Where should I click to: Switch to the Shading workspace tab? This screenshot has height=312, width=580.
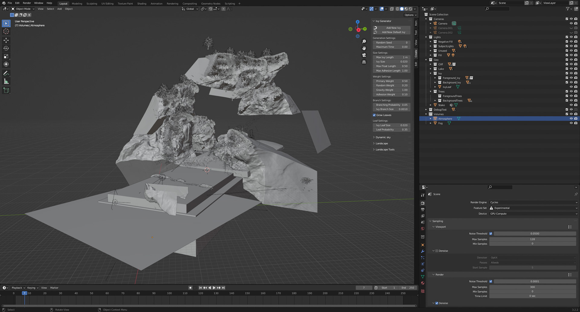(x=141, y=4)
